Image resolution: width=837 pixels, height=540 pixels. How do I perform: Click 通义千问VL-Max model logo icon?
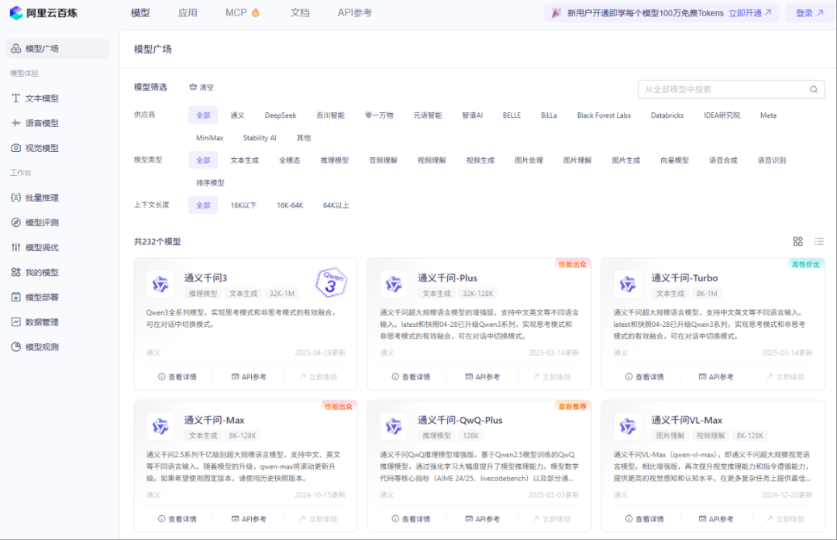click(627, 426)
